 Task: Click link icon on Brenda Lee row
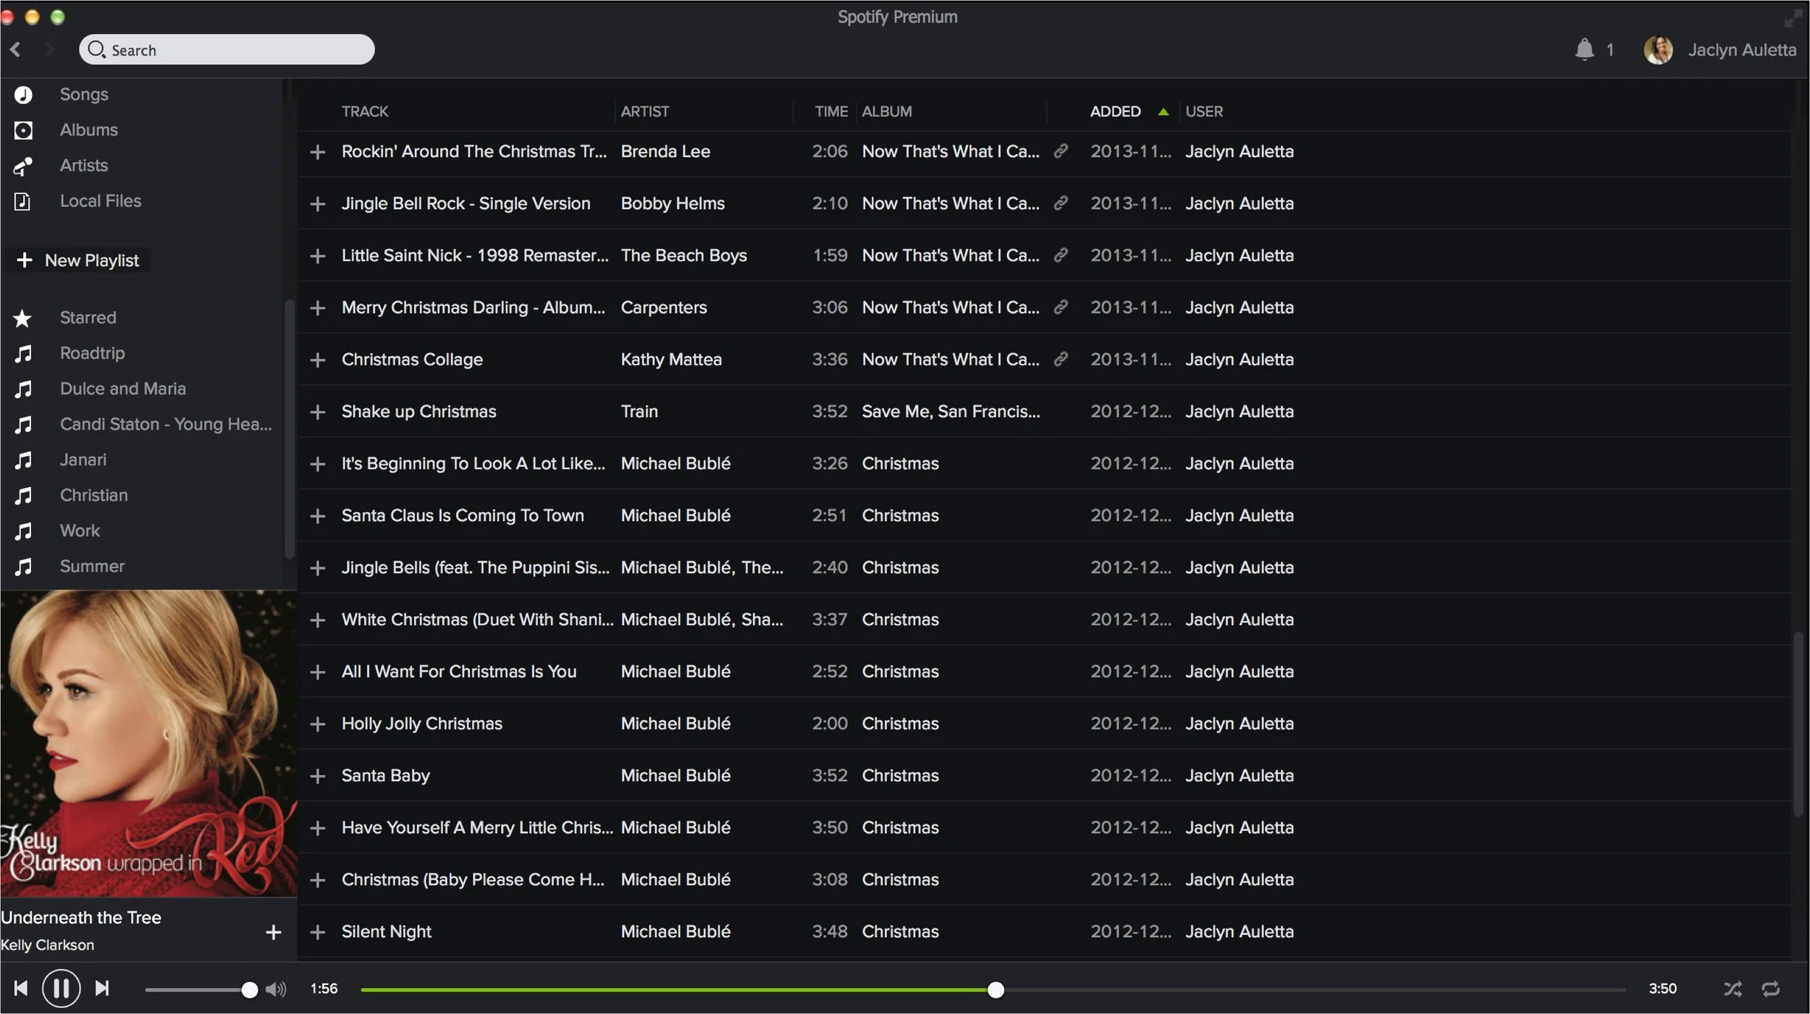pyautogui.click(x=1061, y=151)
